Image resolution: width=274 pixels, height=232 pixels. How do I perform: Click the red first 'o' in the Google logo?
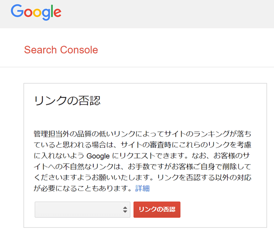click(x=28, y=13)
